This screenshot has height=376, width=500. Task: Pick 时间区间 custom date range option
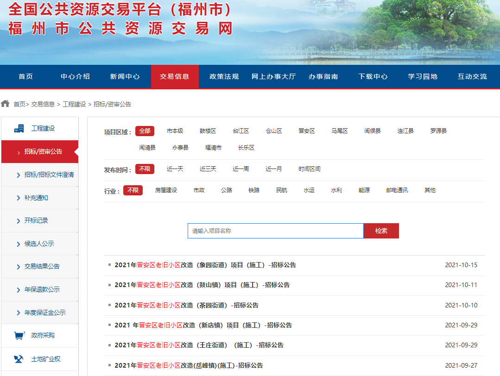pos(309,169)
